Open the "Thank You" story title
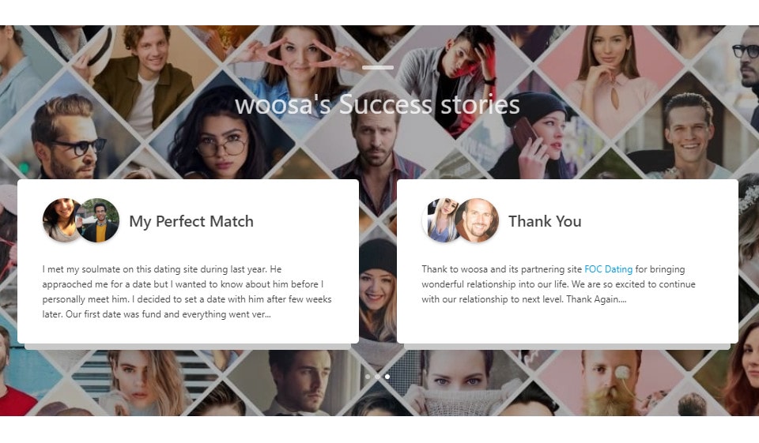Viewport: 759px width, 443px height. [545, 221]
